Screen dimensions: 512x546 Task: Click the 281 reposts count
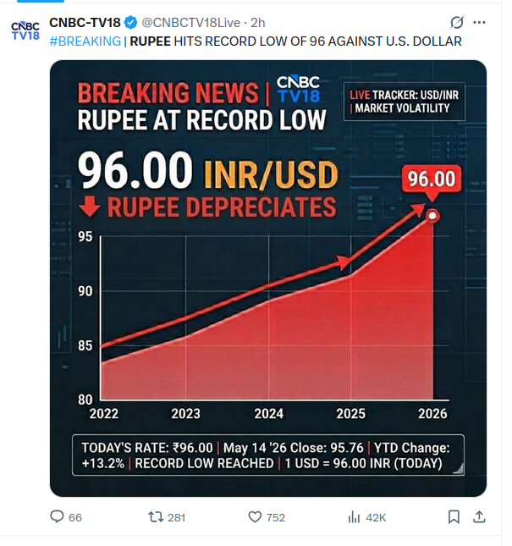tap(177, 518)
